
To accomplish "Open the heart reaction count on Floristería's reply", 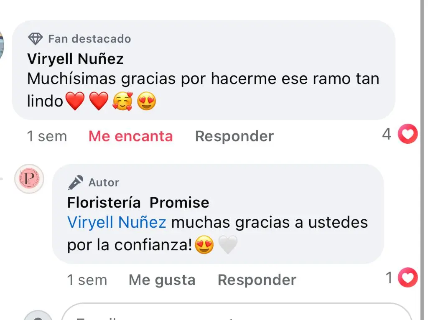I will coord(402,278).
